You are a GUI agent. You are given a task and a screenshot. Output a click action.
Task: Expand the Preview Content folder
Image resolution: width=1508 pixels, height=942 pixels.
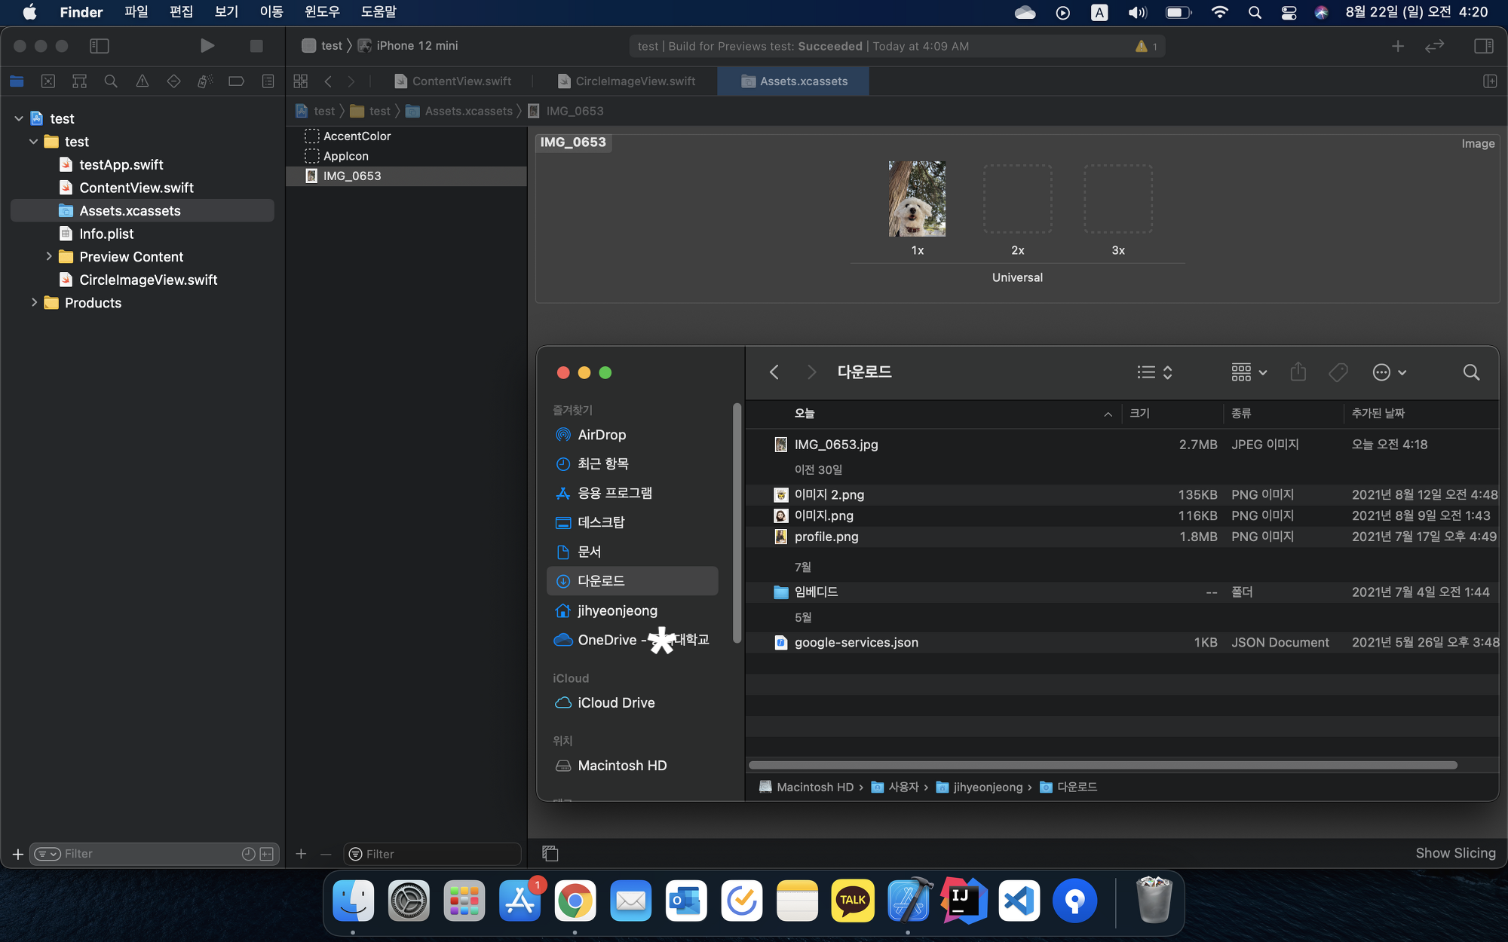[49, 257]
